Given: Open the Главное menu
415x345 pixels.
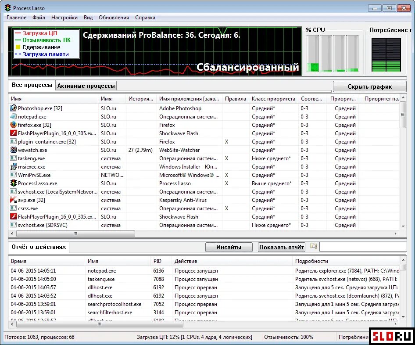Looking at the screenshot, I should pyautogui.click(x=16, y=18).
